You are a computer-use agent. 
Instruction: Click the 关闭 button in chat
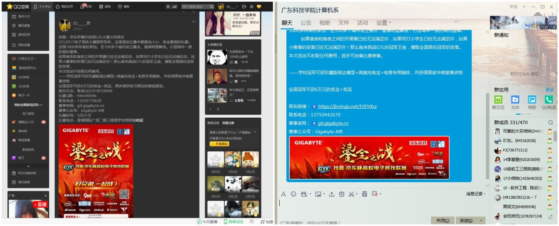click(x=442, y=221)
